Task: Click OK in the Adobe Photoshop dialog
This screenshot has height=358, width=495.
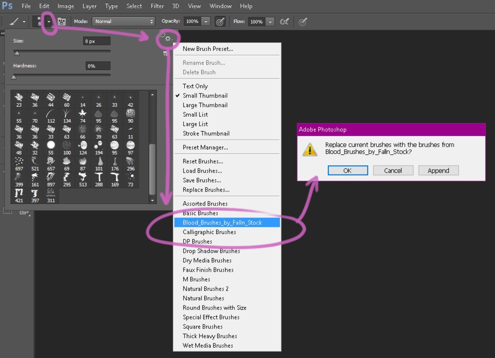Action: [x=348, y=170]
